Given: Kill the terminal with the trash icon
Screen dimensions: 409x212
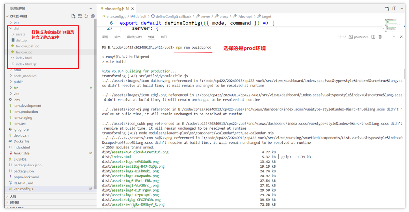Looking at the screenshot, I should coord(380,37).
